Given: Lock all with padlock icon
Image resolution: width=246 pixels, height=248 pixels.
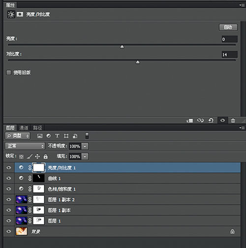Looking at the screenshot, I should [x=46, y=156].
